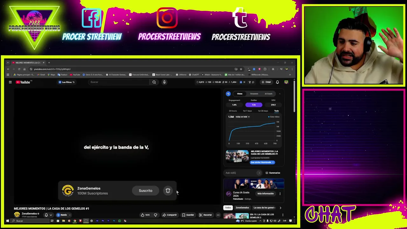Open the Crear upload button
Image resolution: width=407 pixels, height=229 pixels.
pyautogui.click(x=266, y=82)
